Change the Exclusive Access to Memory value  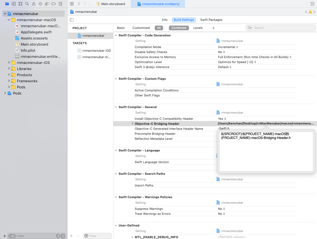[255, 57]
